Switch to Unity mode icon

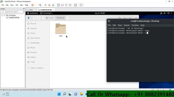click(x=70, y=5)
